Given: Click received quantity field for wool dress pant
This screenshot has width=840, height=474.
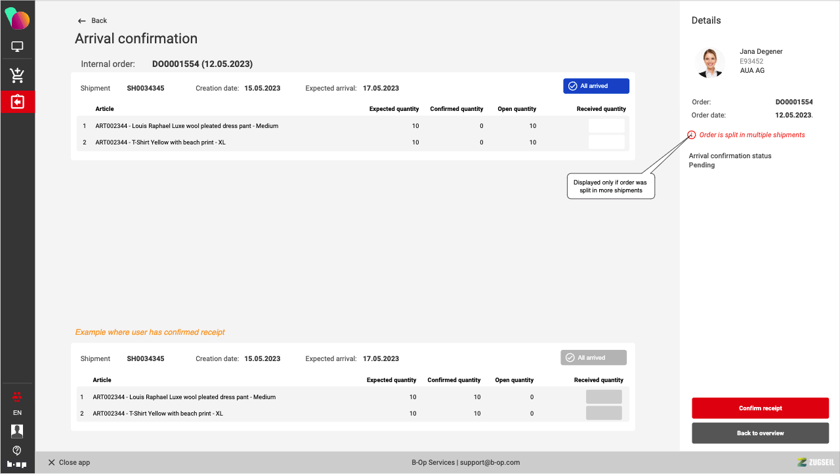Looking at the screenshot, I should tap(606, 126).
